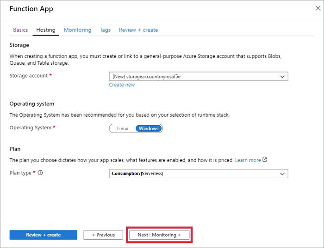Proceed with Next : Monitoring button
This screenshot has width=324, height=248.
pyautogui.click(x=159, y=235)
